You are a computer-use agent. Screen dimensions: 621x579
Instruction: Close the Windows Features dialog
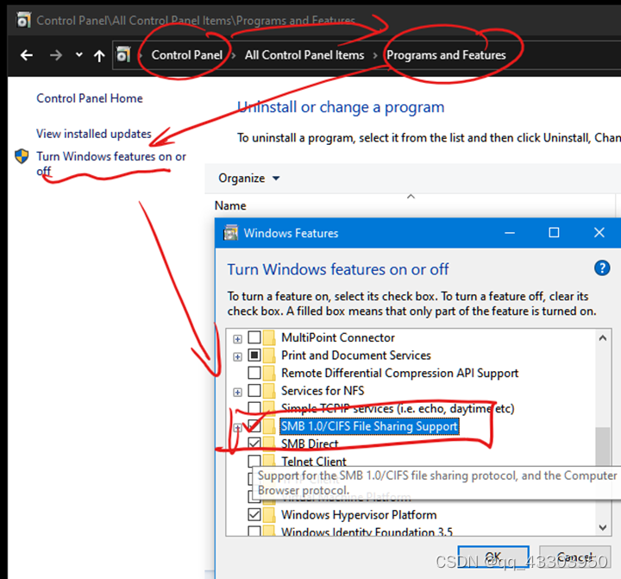pos(599,233)
